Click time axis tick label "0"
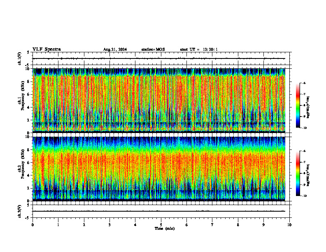This screenshot has height=252, width=326. (33, 225)
